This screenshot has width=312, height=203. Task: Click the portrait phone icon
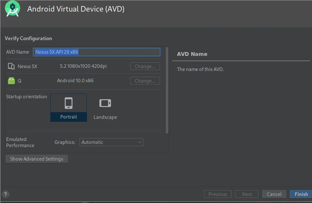(69, 103)
